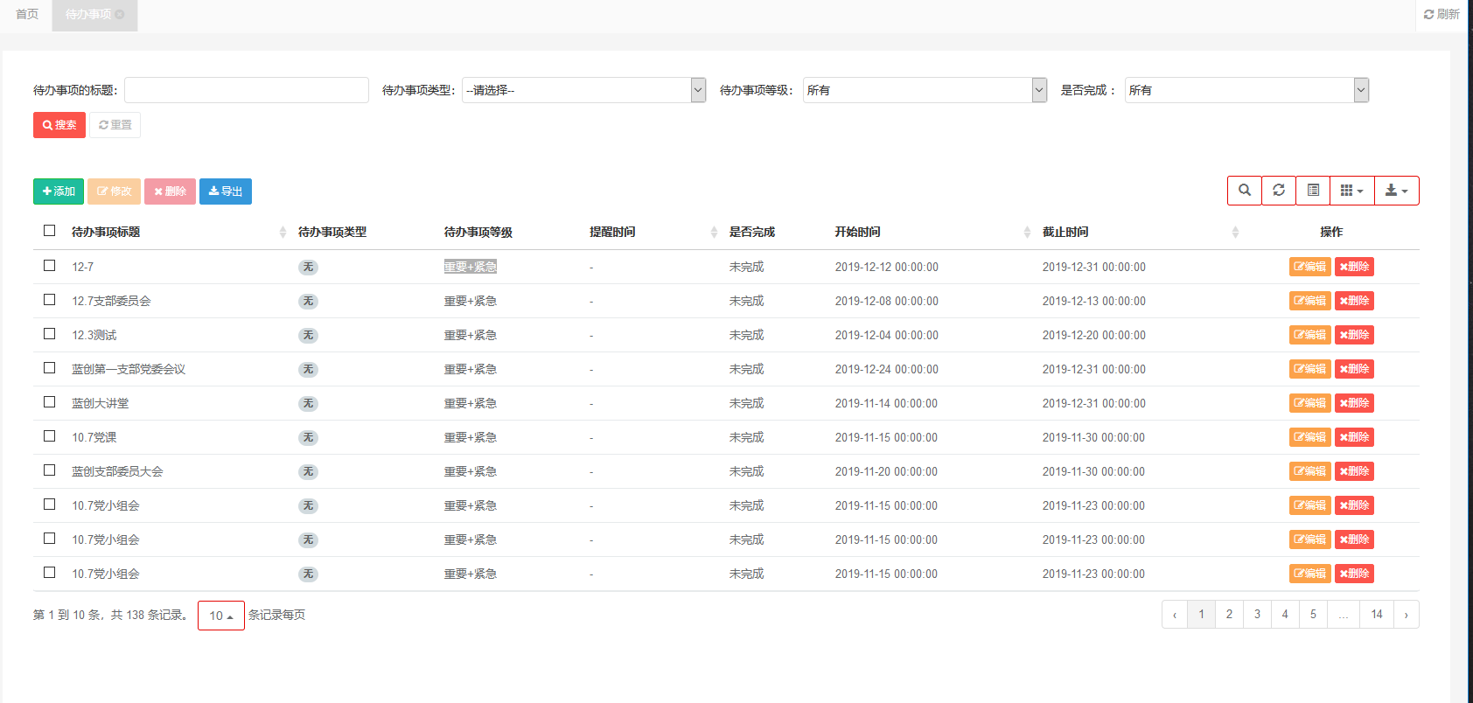Sort by 提醒时间 column arrows
The image size is (1473, 703).
click(715, 232)
